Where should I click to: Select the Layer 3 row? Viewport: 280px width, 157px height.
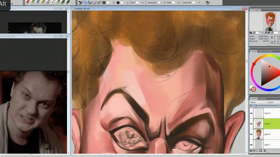265,134
